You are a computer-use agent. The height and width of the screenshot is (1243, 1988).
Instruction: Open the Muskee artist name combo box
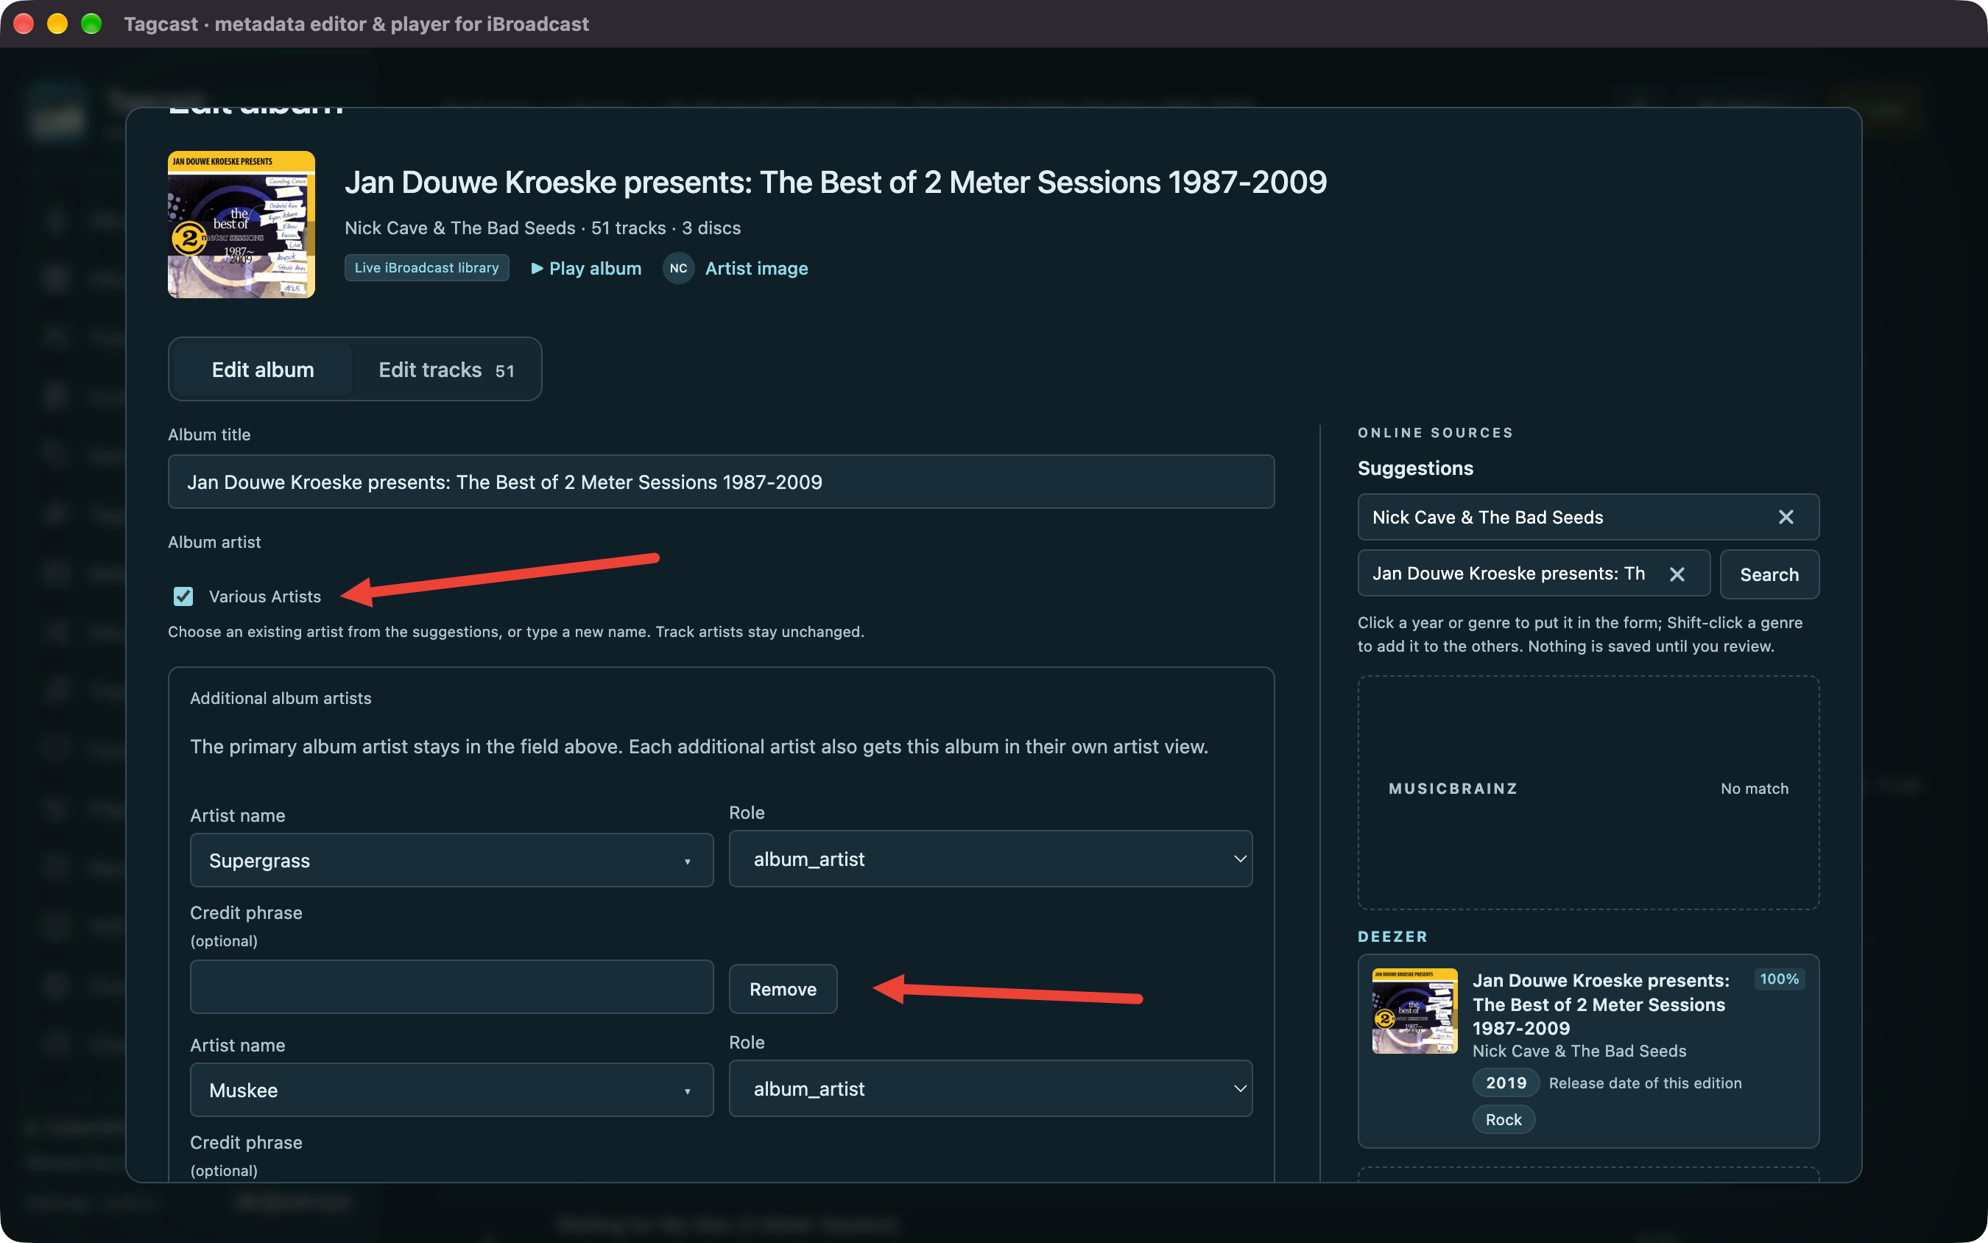coord(451,1089)
